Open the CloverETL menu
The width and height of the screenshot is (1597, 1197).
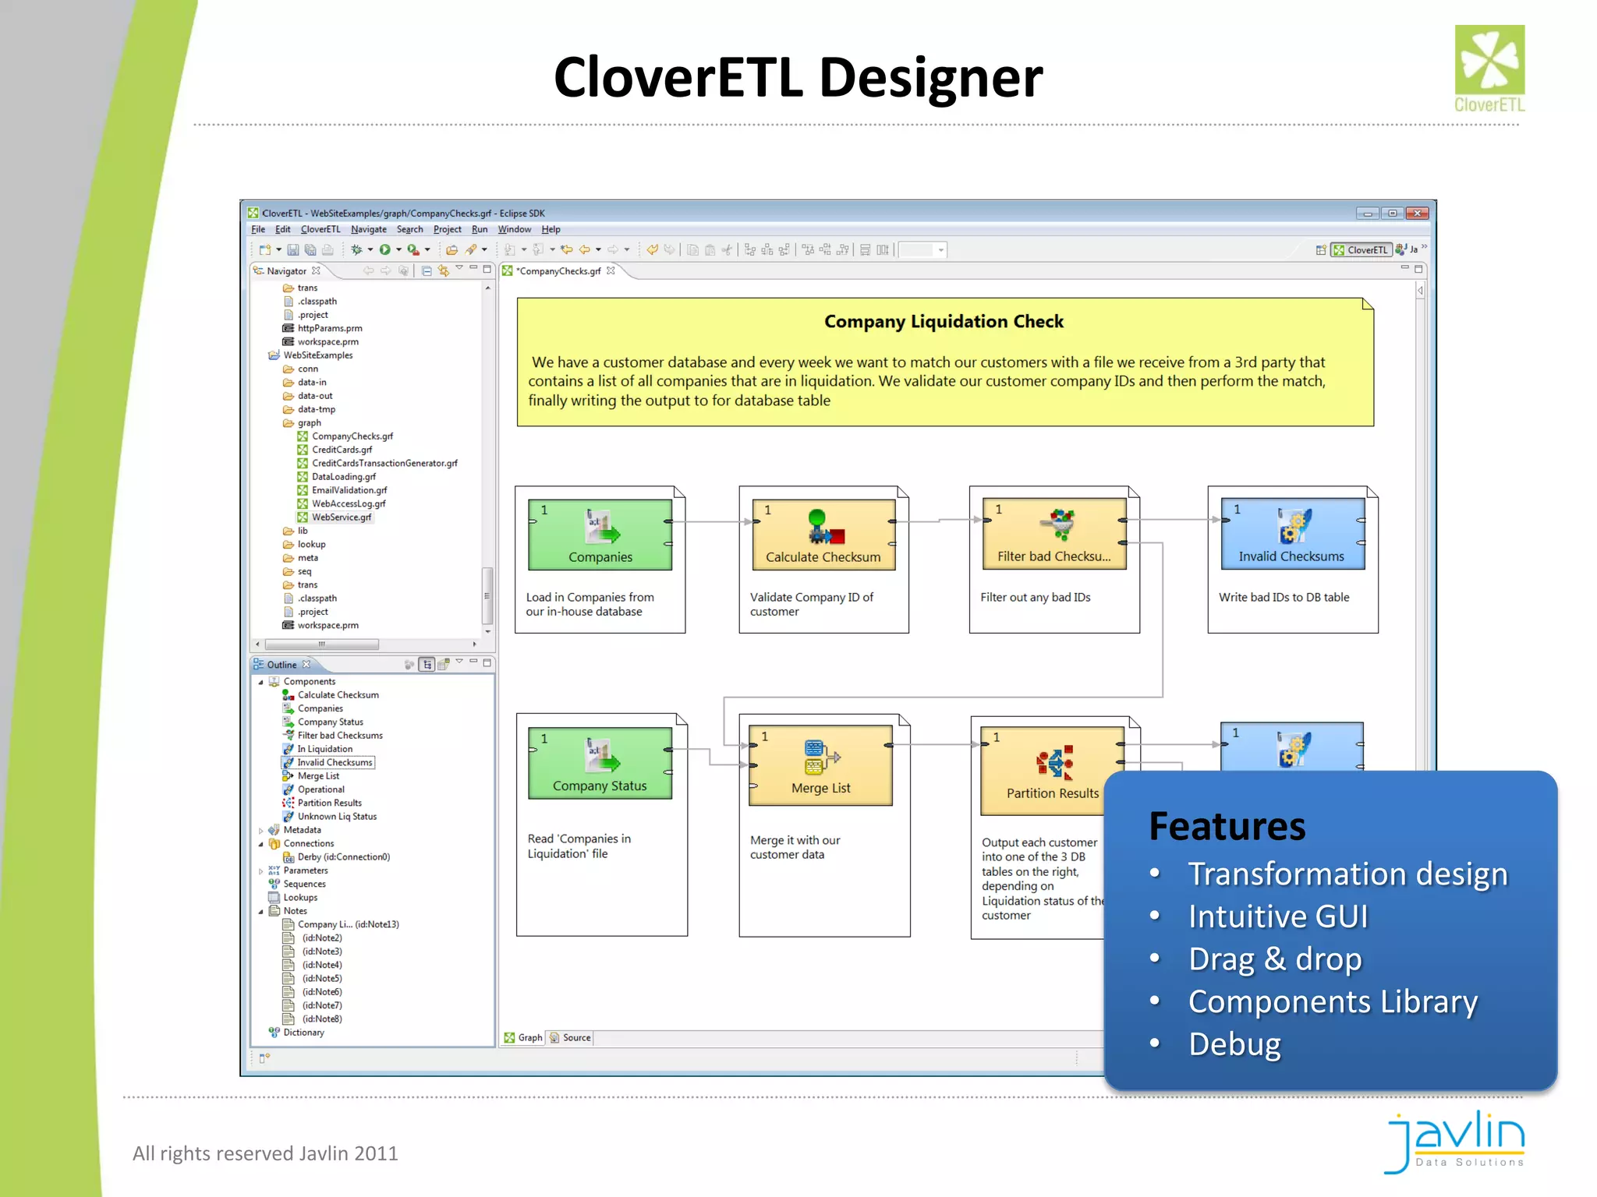pos(320,230)
